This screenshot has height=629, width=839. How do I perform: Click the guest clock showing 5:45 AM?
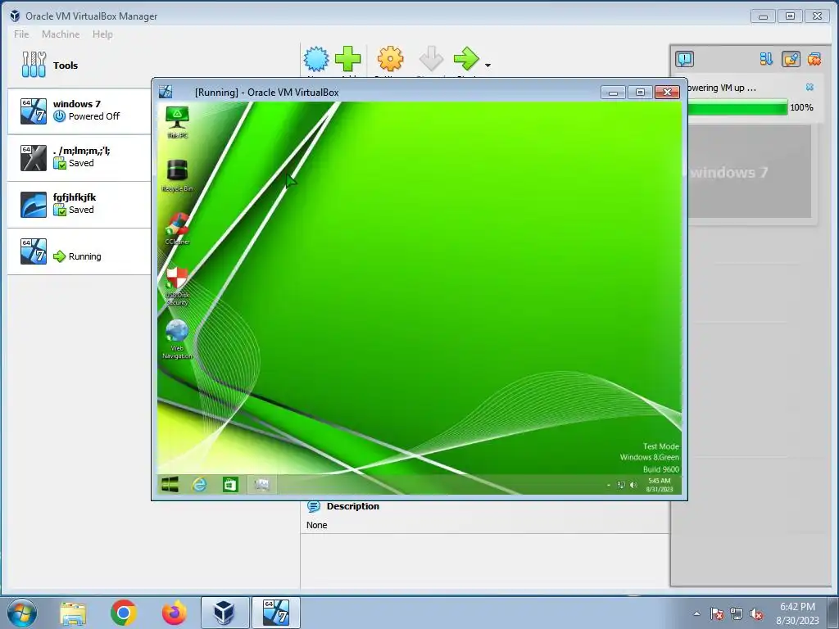point(660,485)
